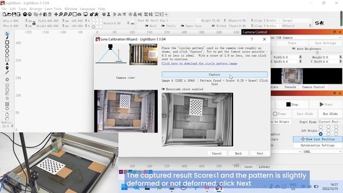Screen dimensions: 343x193
Task: Open the Laser Tools menu
Action: pos(53,9)
